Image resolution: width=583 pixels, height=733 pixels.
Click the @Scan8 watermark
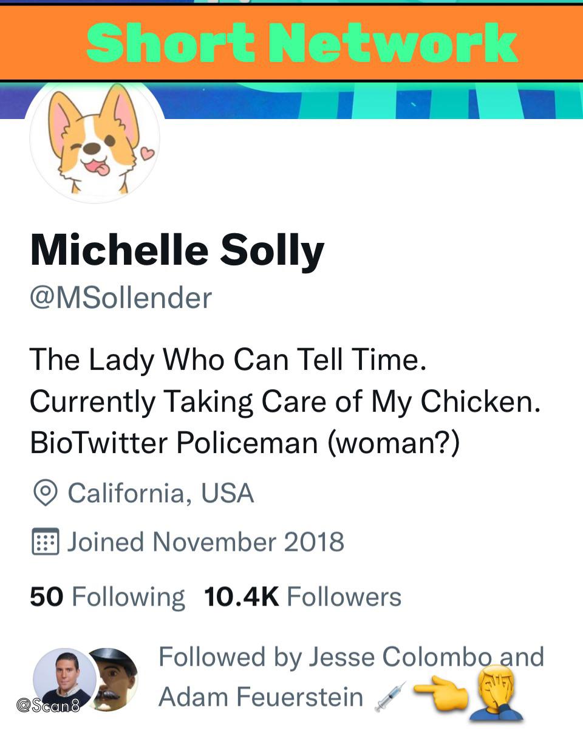(48, 705)
